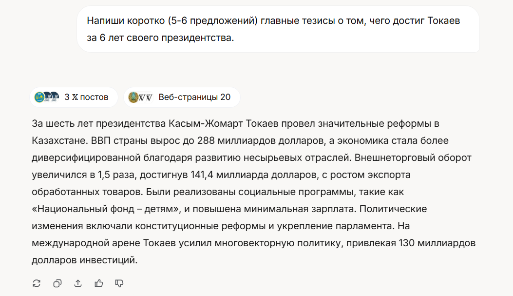Click the opening words «За шесть лет президентства»
The width and height of the screenshot is (513, 296).
click(x=99, y=123)
